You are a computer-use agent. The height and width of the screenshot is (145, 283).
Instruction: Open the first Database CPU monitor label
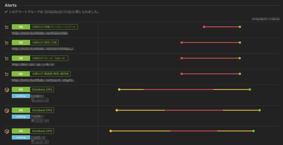point(42,89)
